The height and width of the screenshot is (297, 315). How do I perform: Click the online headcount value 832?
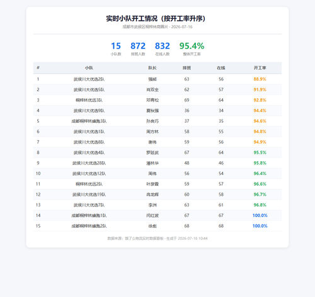click(163, 46)
